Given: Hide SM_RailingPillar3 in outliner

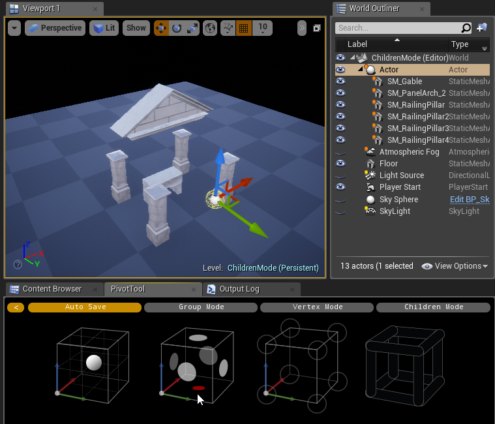Looking at the screenshot, I should pos(340,129).
